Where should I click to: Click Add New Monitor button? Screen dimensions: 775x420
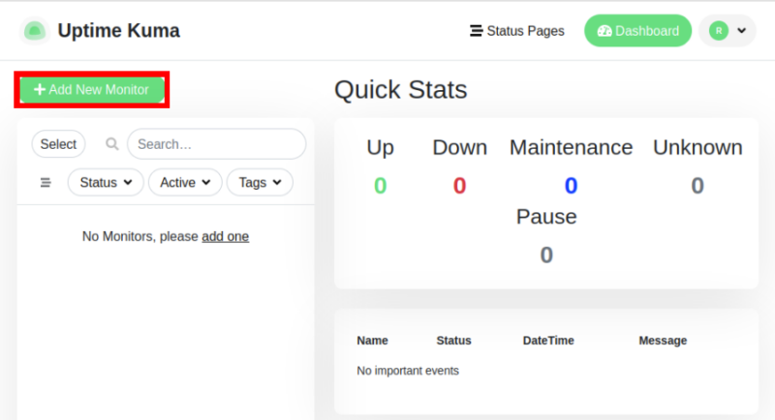[92, 90]
